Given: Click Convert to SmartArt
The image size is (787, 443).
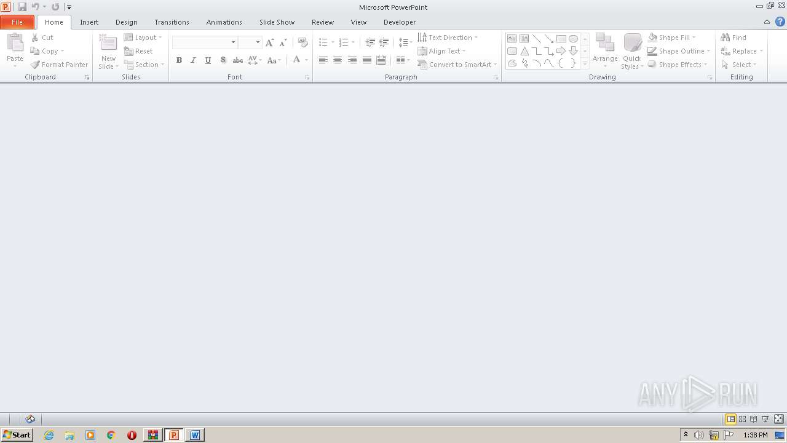Looking at the screenshot, I should click(457, 65).
